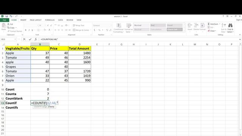The height and width of the screenshot is (136, 242).
Task: Click the Save icon in quick access toolbar
Action: (7, 16)
